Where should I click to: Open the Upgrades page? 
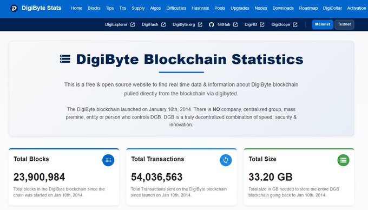[x=240, y=8]
